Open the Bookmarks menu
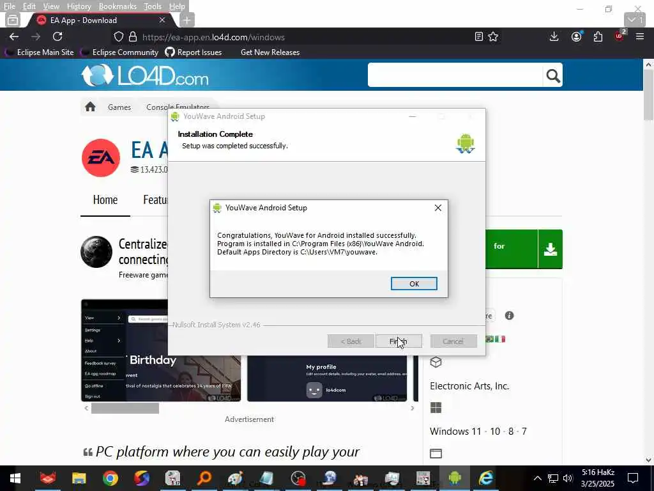 pos(118,6)
